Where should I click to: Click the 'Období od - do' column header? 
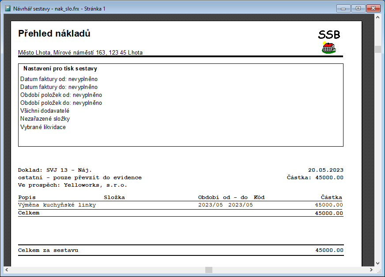click(x=223, y=197)
